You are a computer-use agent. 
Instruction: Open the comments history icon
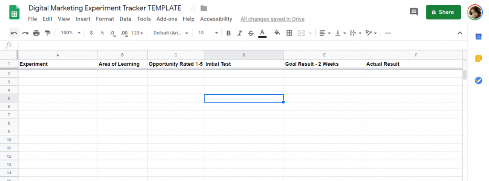414,12
